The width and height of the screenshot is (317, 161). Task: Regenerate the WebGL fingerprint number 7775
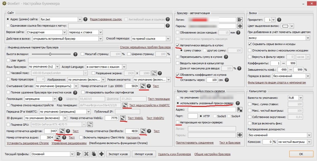(x=123, y=118)
